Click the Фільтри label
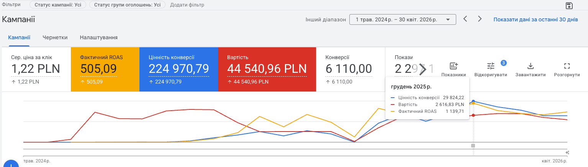Viewport: 588px width, 167px height. tap(11, 5)
